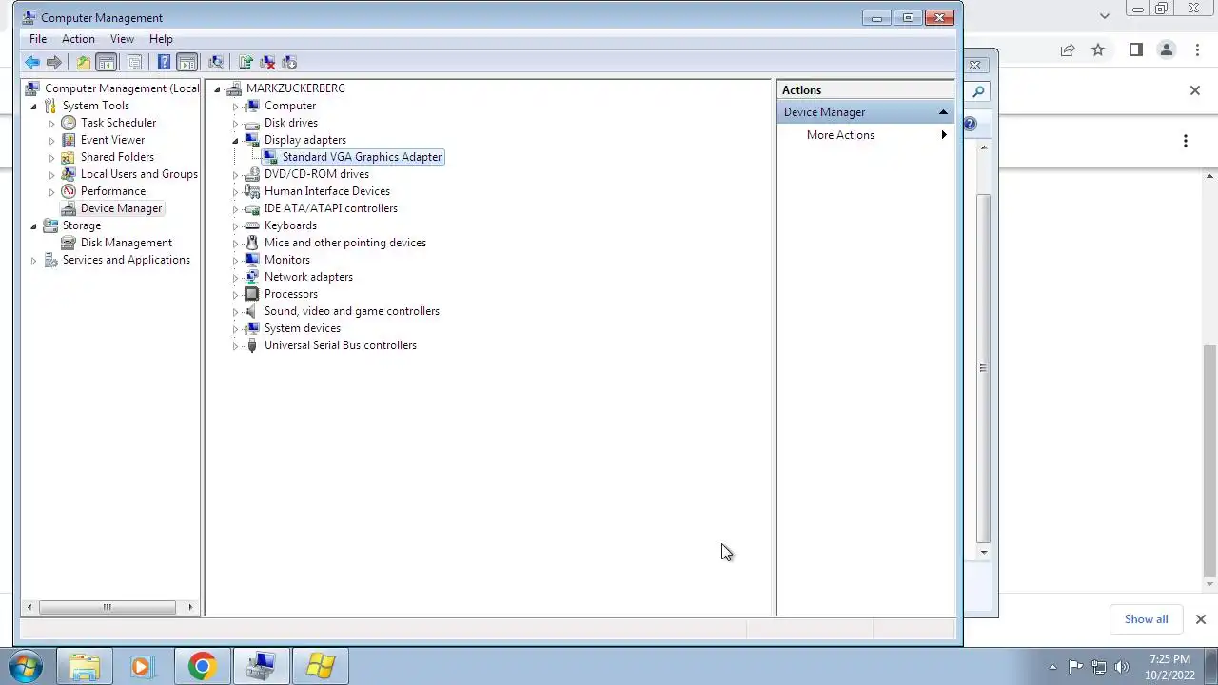This screenshot has height=685, width=1218.
Task: Select Event Viewer in console tree
Action: [x=112, y=140]
